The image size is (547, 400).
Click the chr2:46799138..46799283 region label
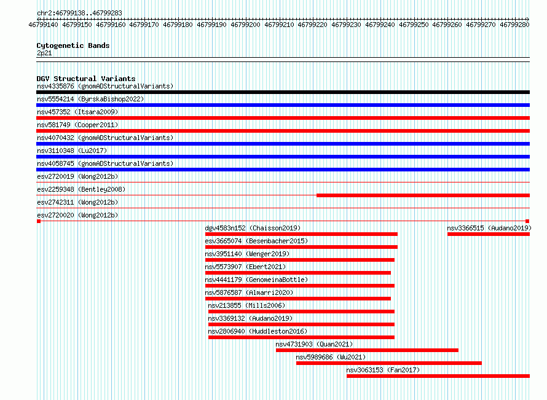pos(79,13)
